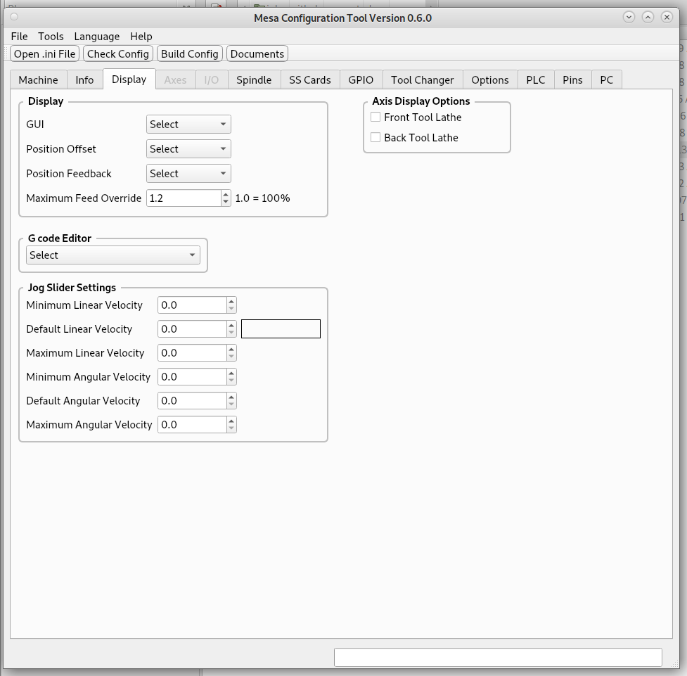Click Build Config button

click(190, 54)
